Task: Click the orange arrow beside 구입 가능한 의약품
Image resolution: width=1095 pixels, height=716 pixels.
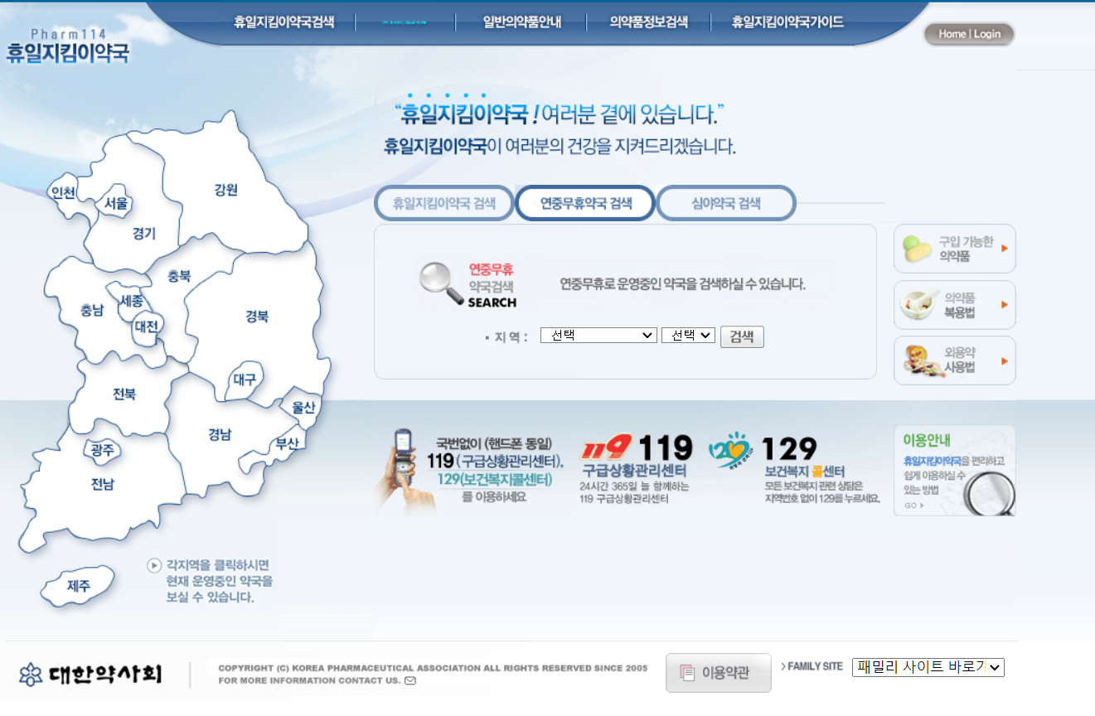Action: 1005,248
